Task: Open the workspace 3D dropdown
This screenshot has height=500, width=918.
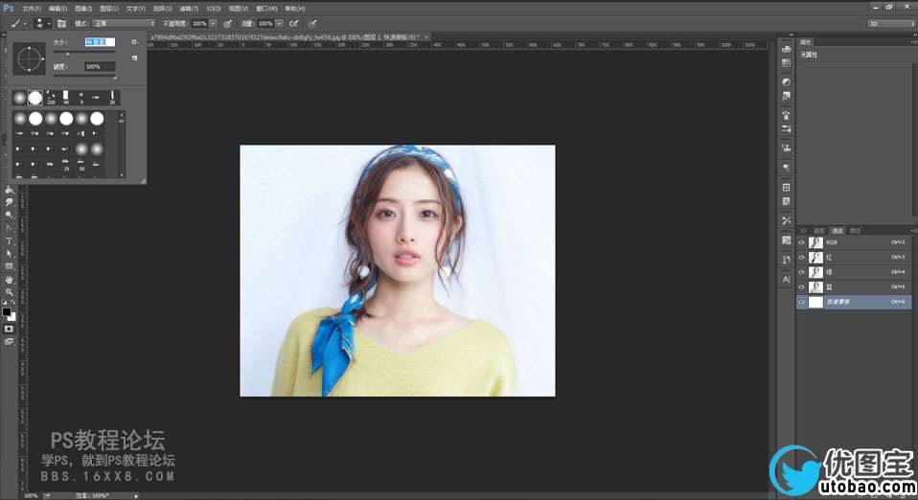Action: coord(891,23)
